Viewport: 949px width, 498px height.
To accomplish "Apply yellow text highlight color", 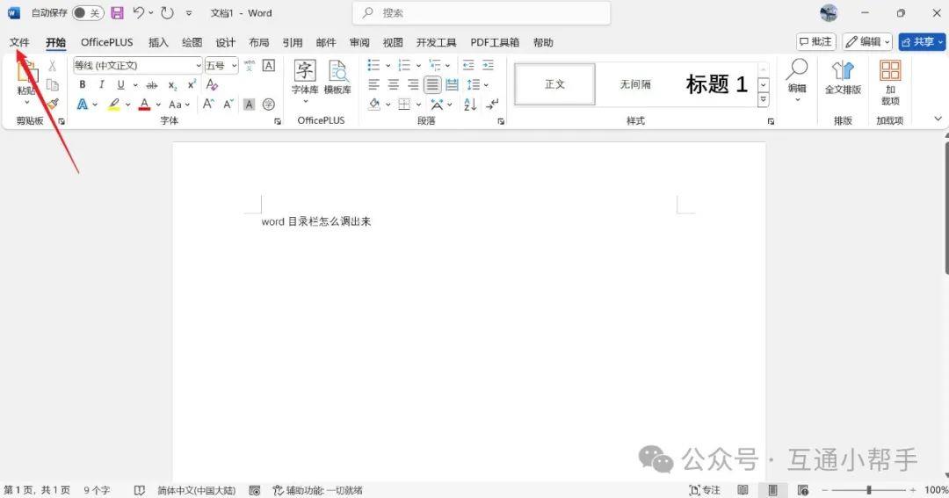I will [113, 104].
